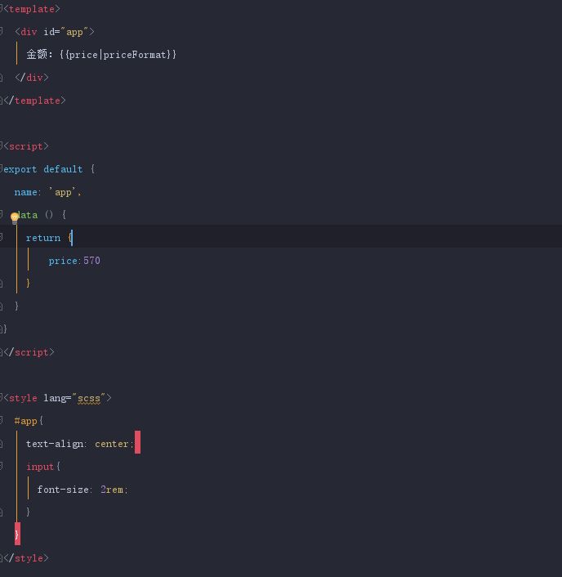Click the red highlighted closing brace
Screen dimensions: 562x577
pyautogui.click(x=17, y=535)
